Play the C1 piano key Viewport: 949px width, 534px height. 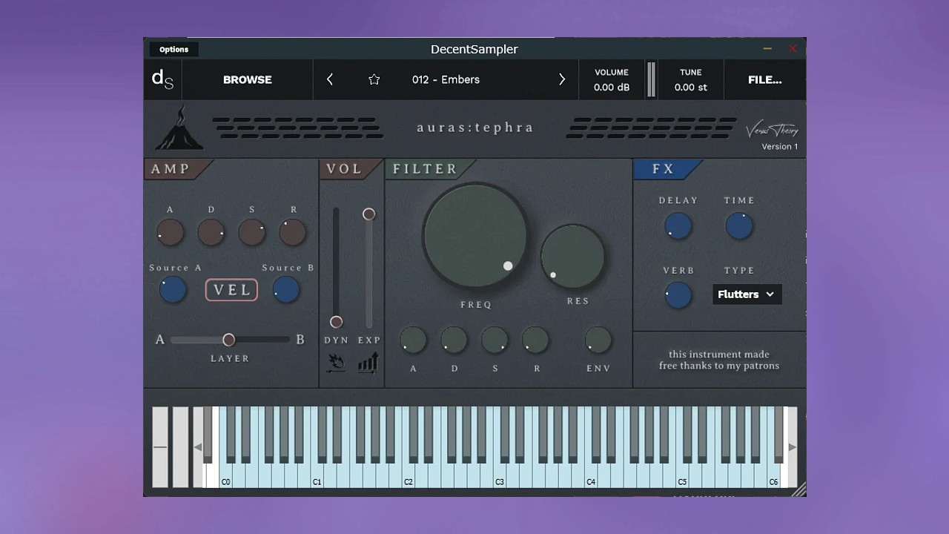[317, 475]
